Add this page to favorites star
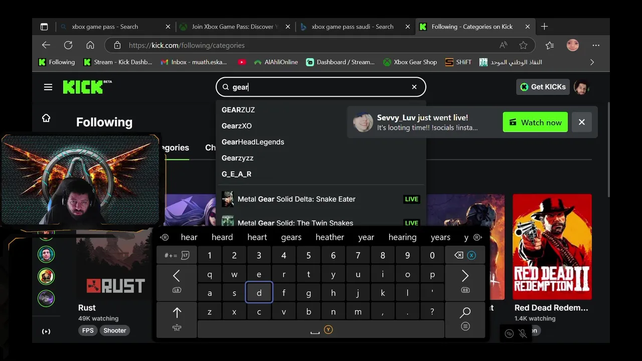This screenshot has height=361, width=642. (523, 45)
